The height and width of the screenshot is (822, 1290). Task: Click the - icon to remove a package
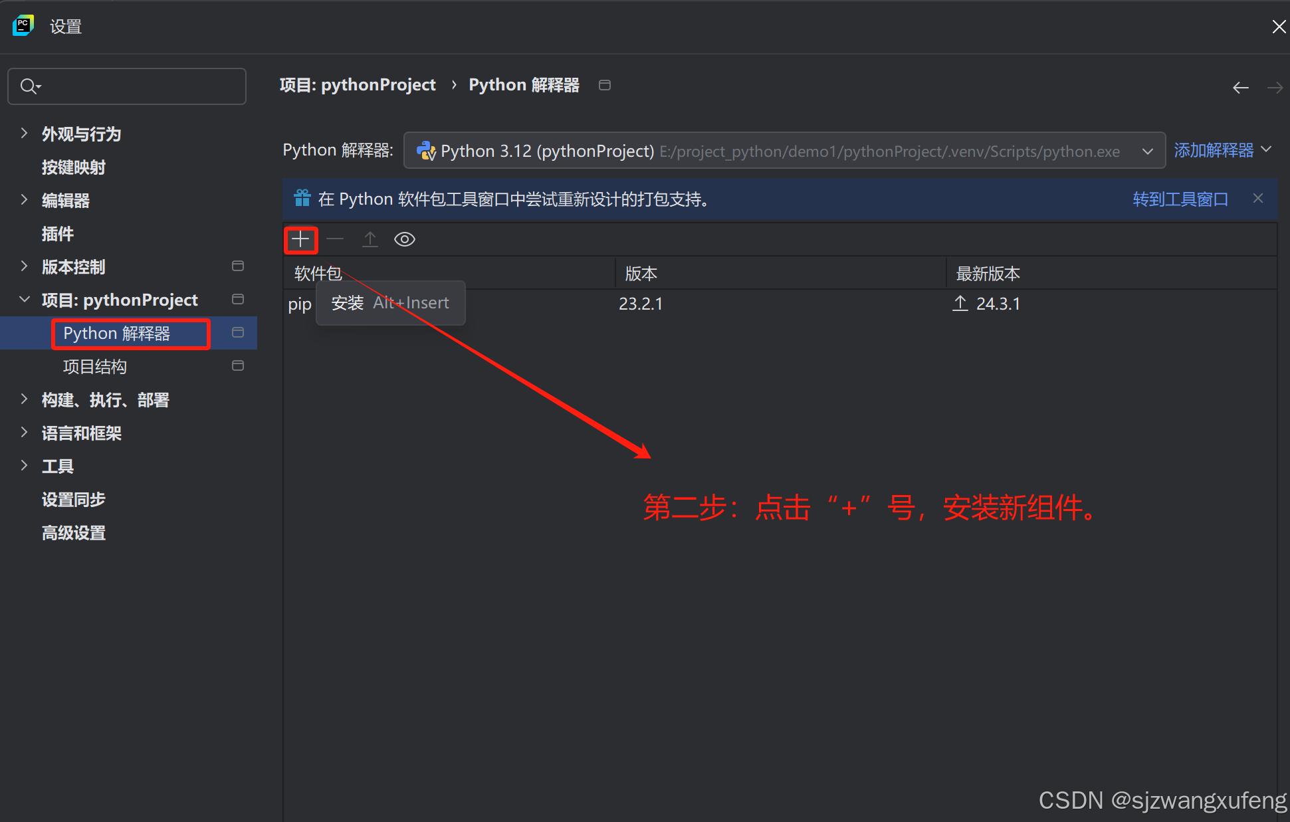pos(335,239)
